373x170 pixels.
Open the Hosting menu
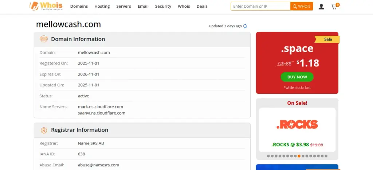tap(102, 7)
